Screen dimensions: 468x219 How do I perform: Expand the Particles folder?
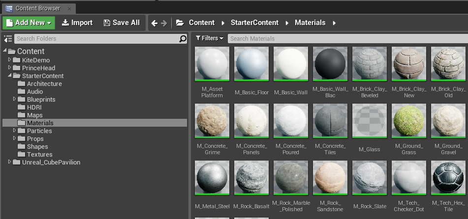(14, 130)
